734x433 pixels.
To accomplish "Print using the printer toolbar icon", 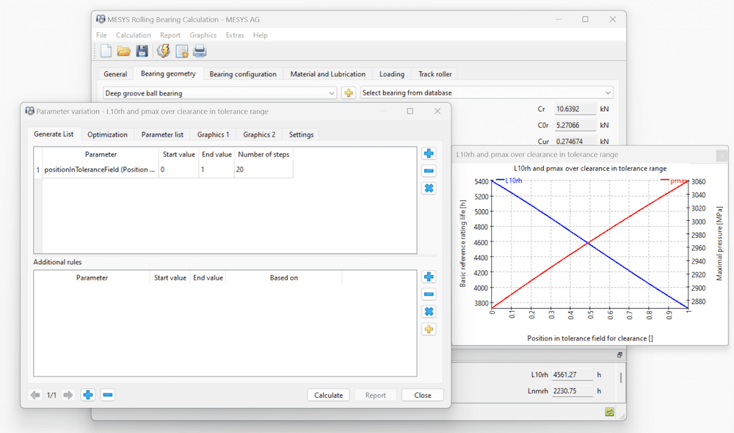I will [200, 51].
